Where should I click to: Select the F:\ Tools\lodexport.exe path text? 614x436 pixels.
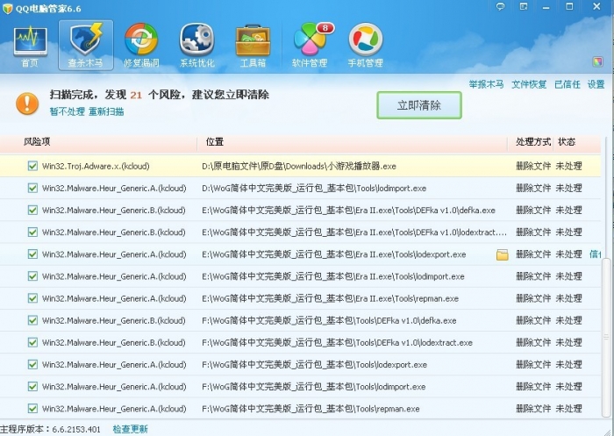tap(314, 365)
